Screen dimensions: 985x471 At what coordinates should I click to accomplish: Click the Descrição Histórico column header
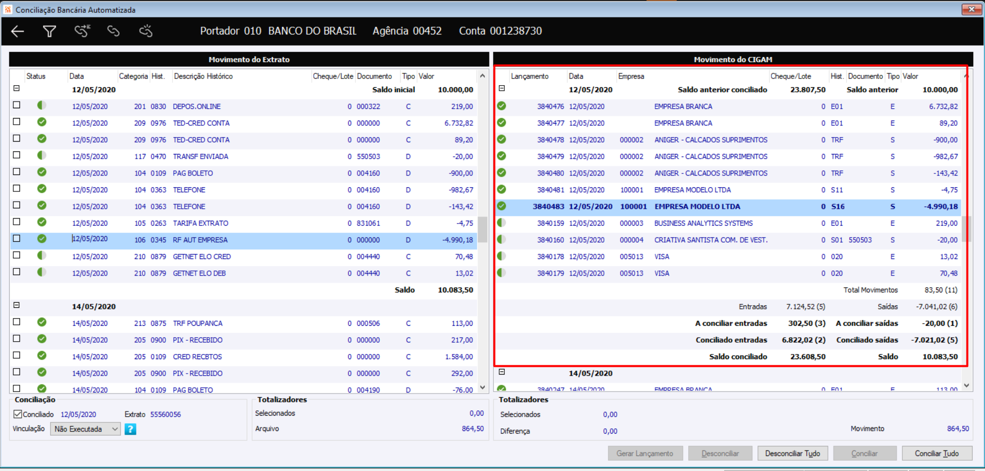pyautogui.click(x=203, y=76)
